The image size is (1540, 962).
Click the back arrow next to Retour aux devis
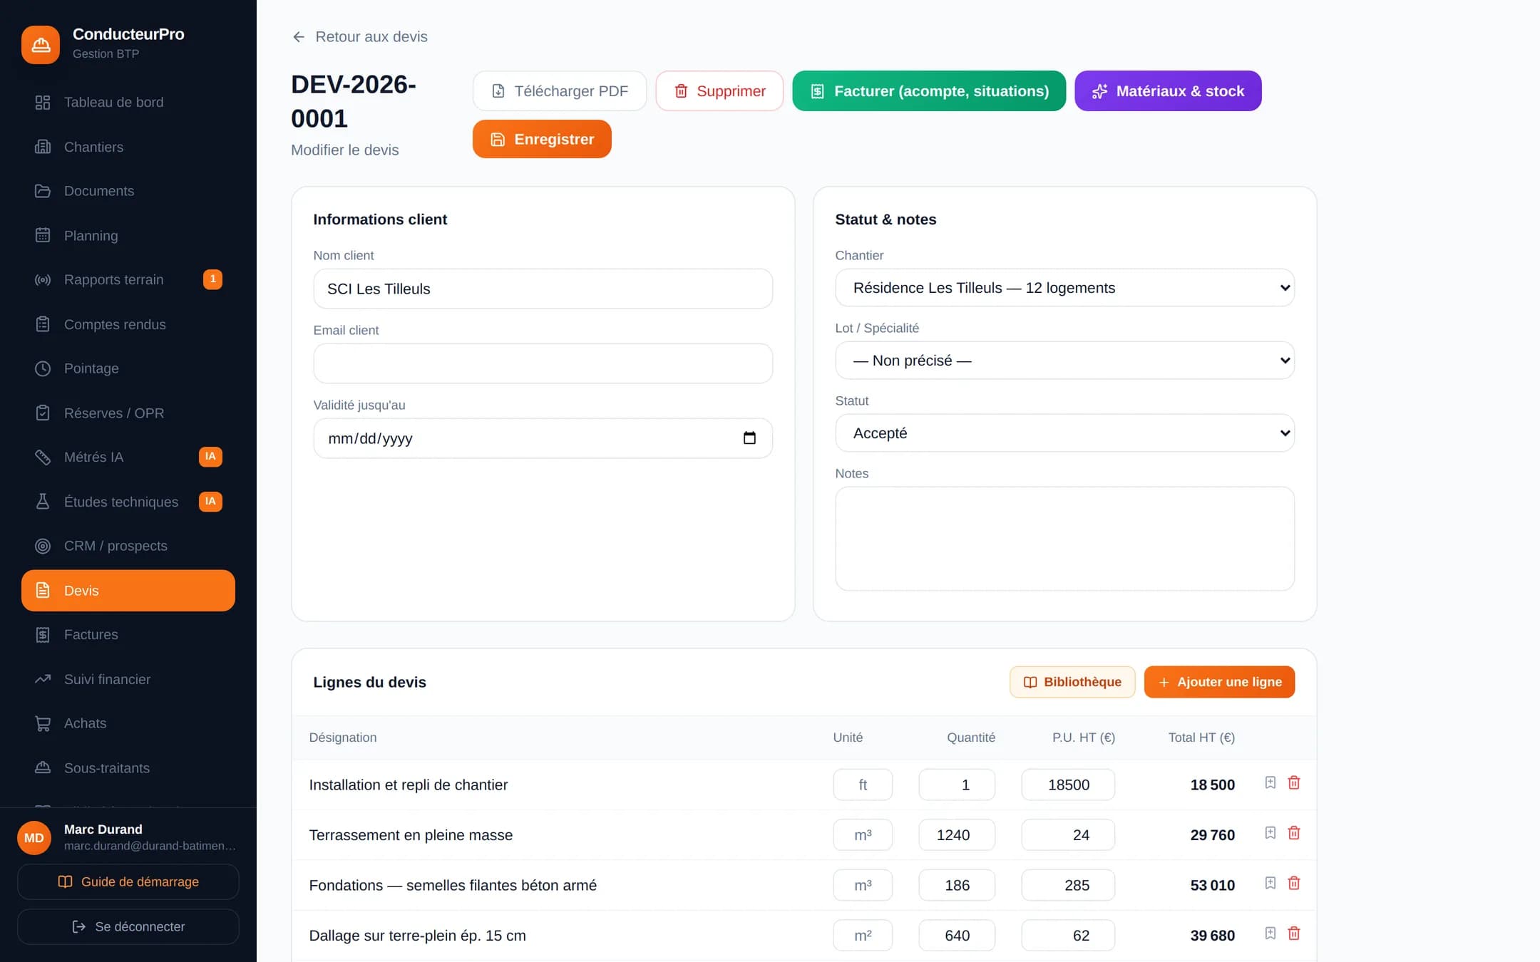coord(299,37)
